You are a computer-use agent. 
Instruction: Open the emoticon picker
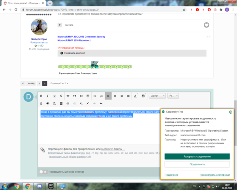pyautogui.click(x=88, y=96)
